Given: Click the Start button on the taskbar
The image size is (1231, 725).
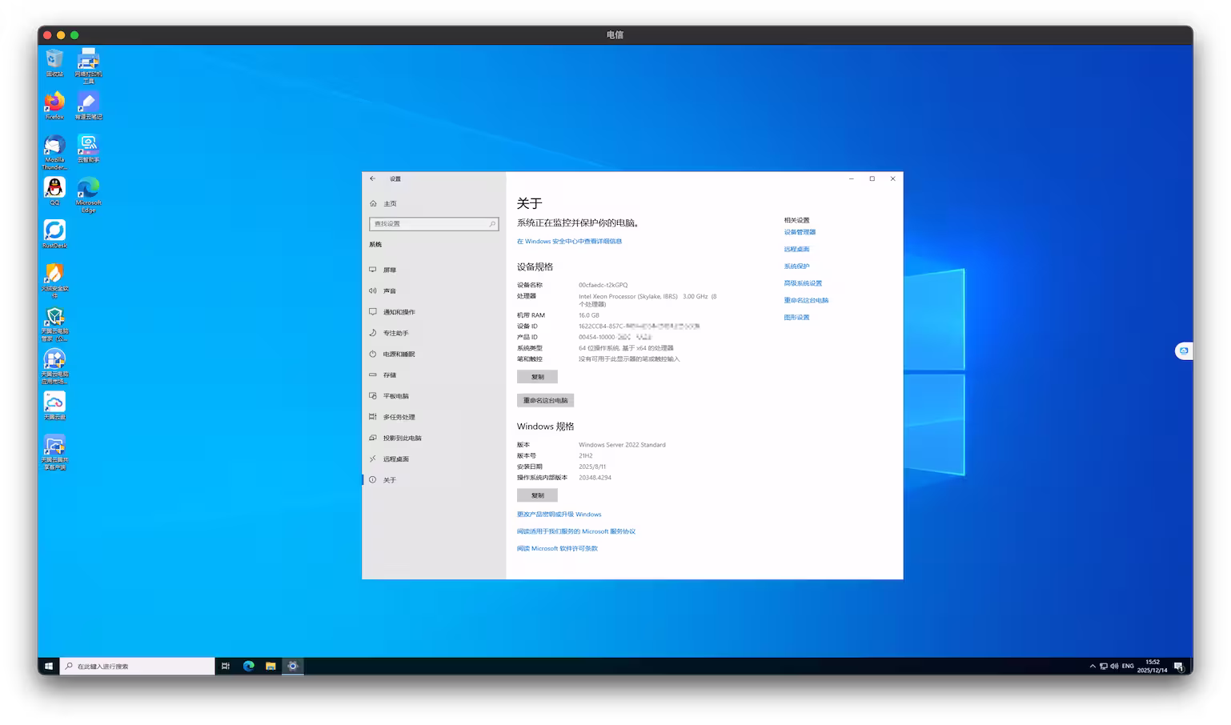Looking at the screenshot, I should [x=48, y=665].
